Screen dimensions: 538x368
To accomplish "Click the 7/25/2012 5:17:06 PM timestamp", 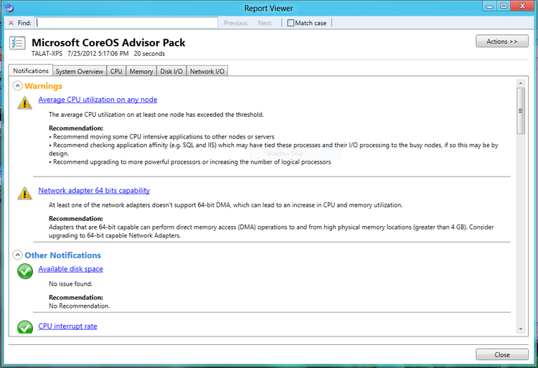I will tap(98, 54).
